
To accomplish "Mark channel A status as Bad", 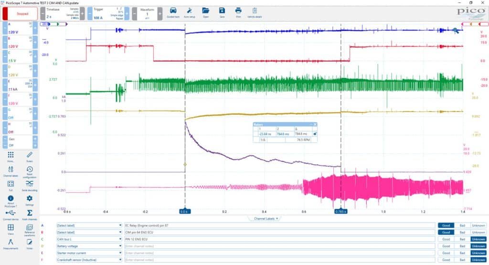I will tap(462, 225).
